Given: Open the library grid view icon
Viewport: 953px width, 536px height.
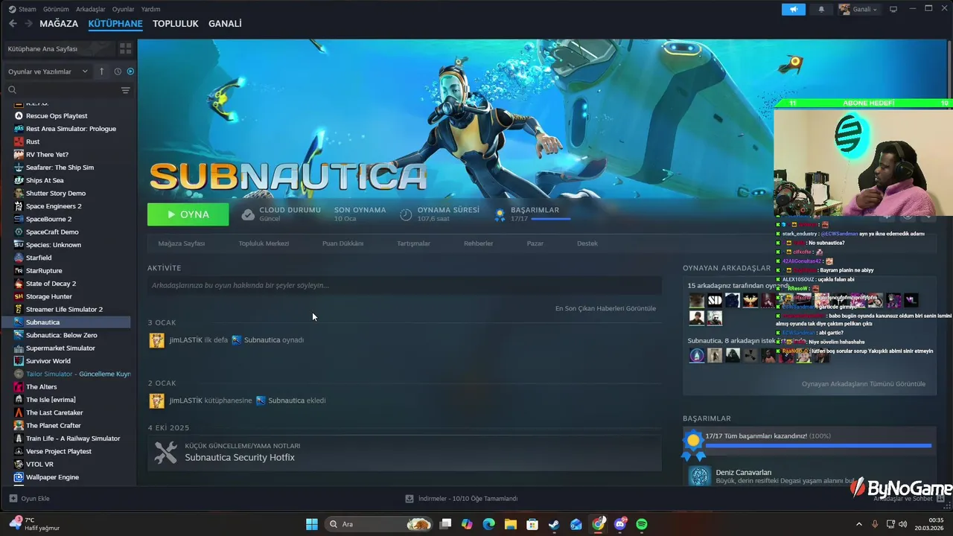Looking at the screenshot, I should pyautogui.click(x=125, y=48).
